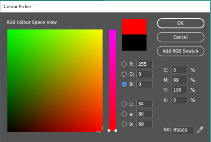Click the L value field showing 54
Viewport: 211px width, 142px height.
coord(145,104)
